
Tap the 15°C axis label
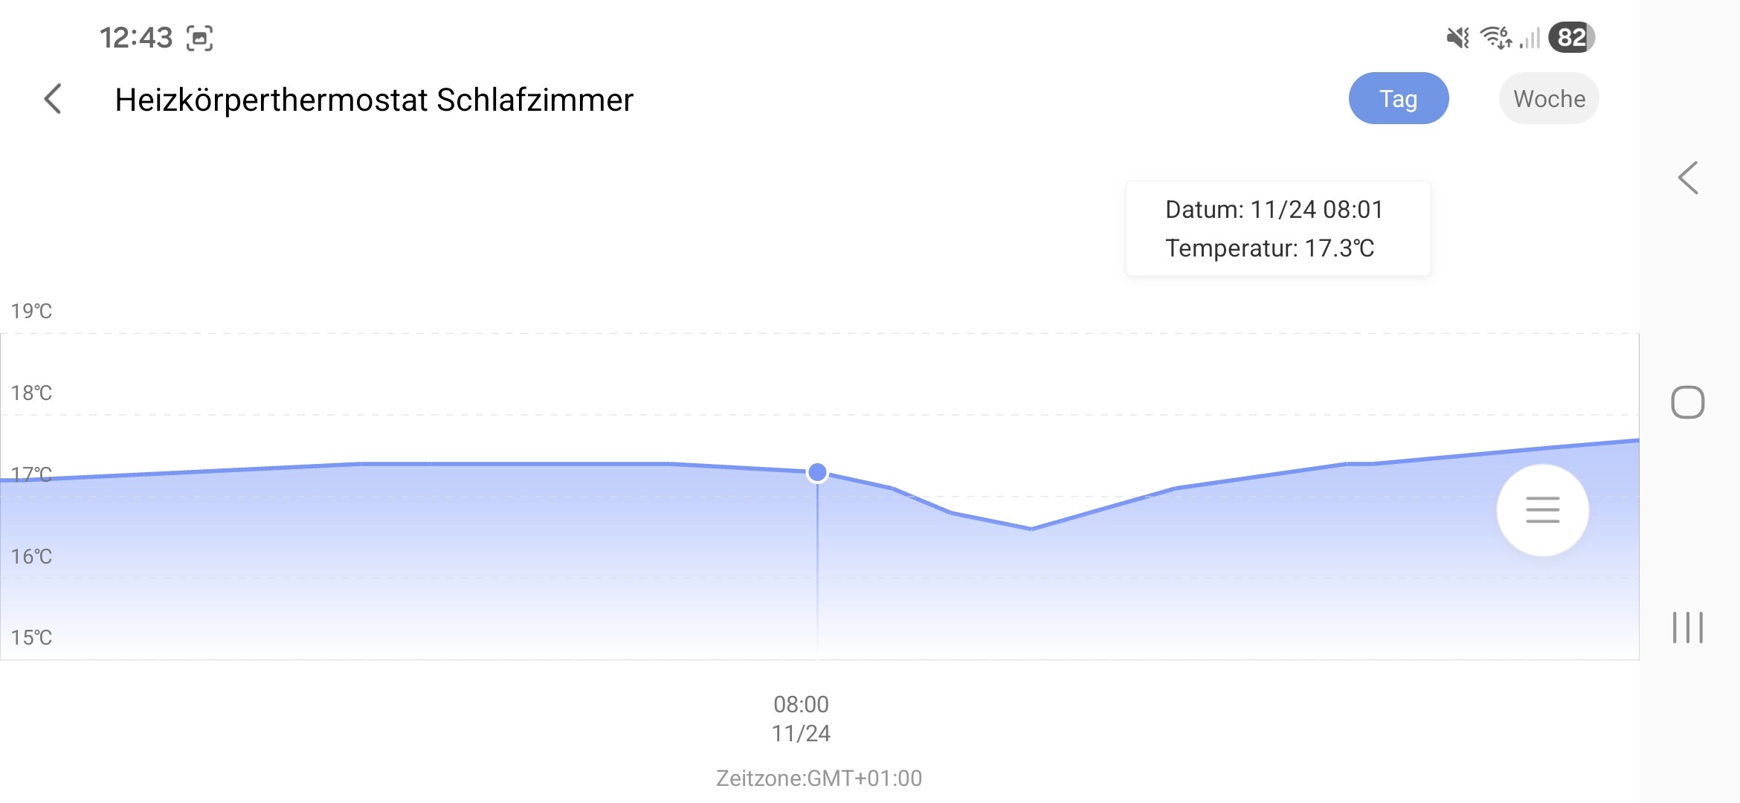tap(31, 637)
